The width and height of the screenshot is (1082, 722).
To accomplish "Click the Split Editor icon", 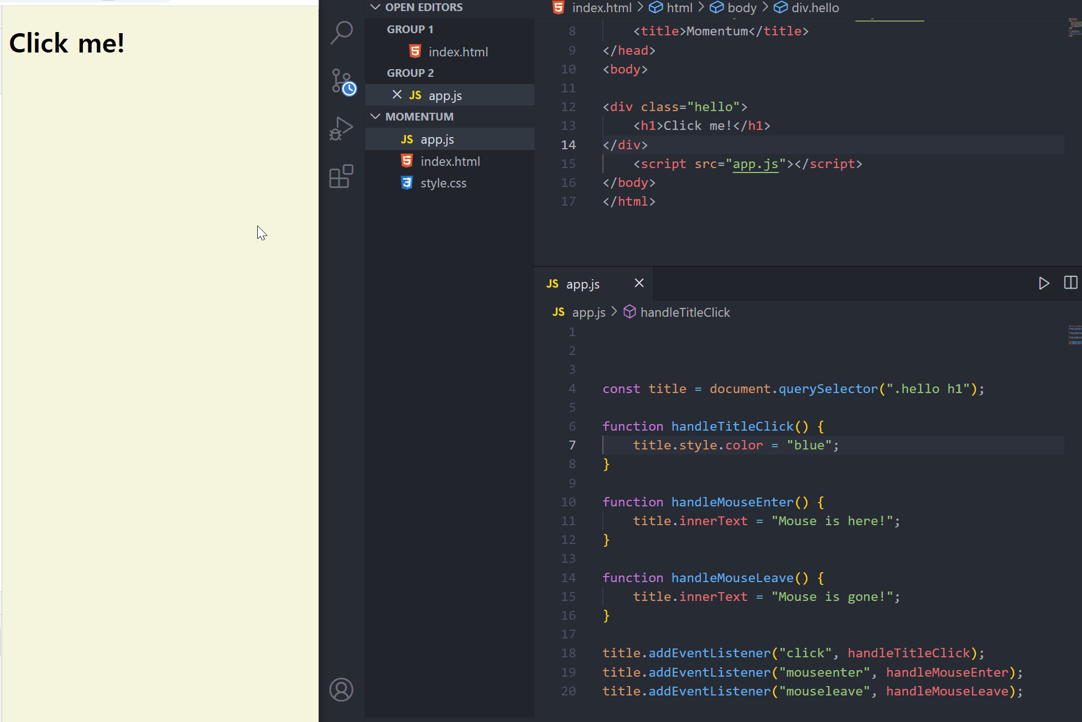I will pos(1070,283).
